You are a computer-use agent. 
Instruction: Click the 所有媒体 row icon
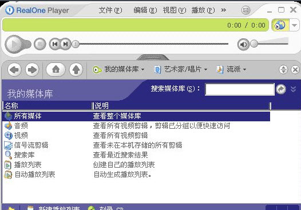pyautogui.click(x=8, y=116)
